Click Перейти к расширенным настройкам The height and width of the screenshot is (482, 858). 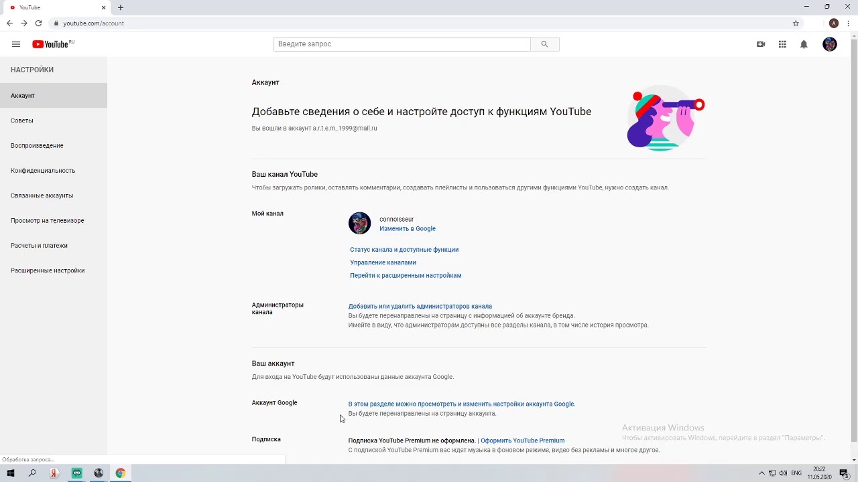coord(406,275)
